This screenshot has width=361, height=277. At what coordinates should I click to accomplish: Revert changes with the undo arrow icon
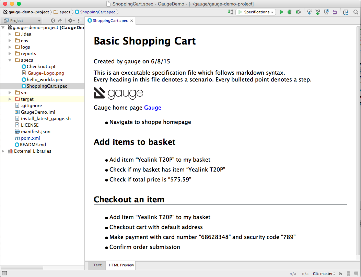335,12
